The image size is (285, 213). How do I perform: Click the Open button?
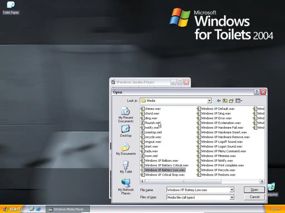(254, 190)
